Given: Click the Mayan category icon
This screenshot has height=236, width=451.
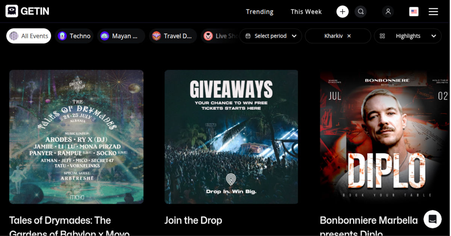Looking at the screenshot, I should [x=105, y=36].
